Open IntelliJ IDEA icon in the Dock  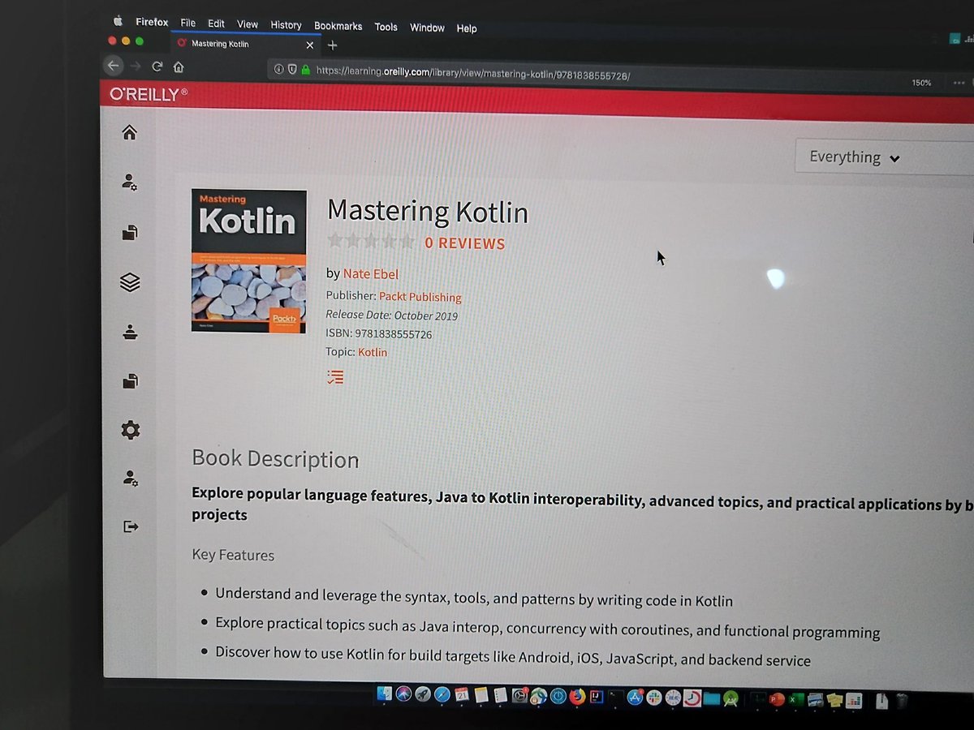597,696
